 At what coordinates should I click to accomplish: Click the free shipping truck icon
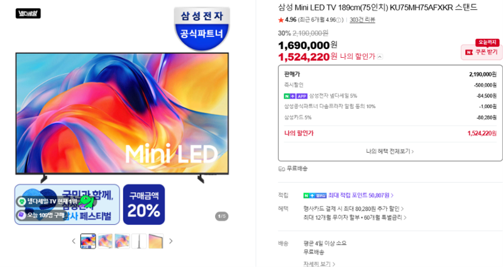pos(282,168)
